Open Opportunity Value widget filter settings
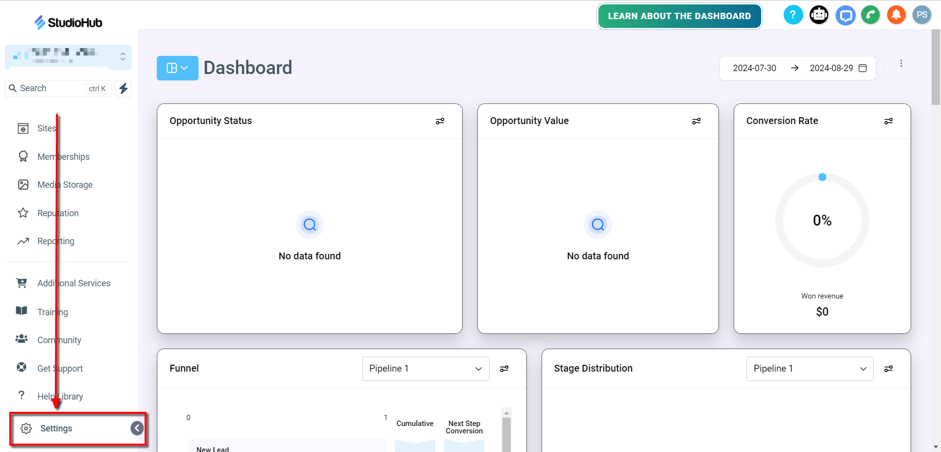The image size is (941, 452). coord(696,121)
